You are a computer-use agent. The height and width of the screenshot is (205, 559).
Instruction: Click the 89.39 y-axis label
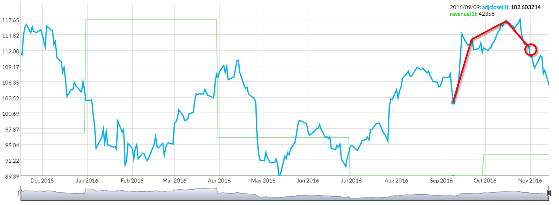12,176
